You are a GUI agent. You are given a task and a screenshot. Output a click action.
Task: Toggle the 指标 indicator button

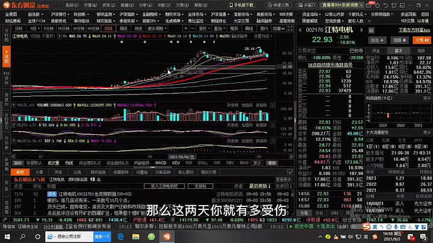(x=18, y=163)
